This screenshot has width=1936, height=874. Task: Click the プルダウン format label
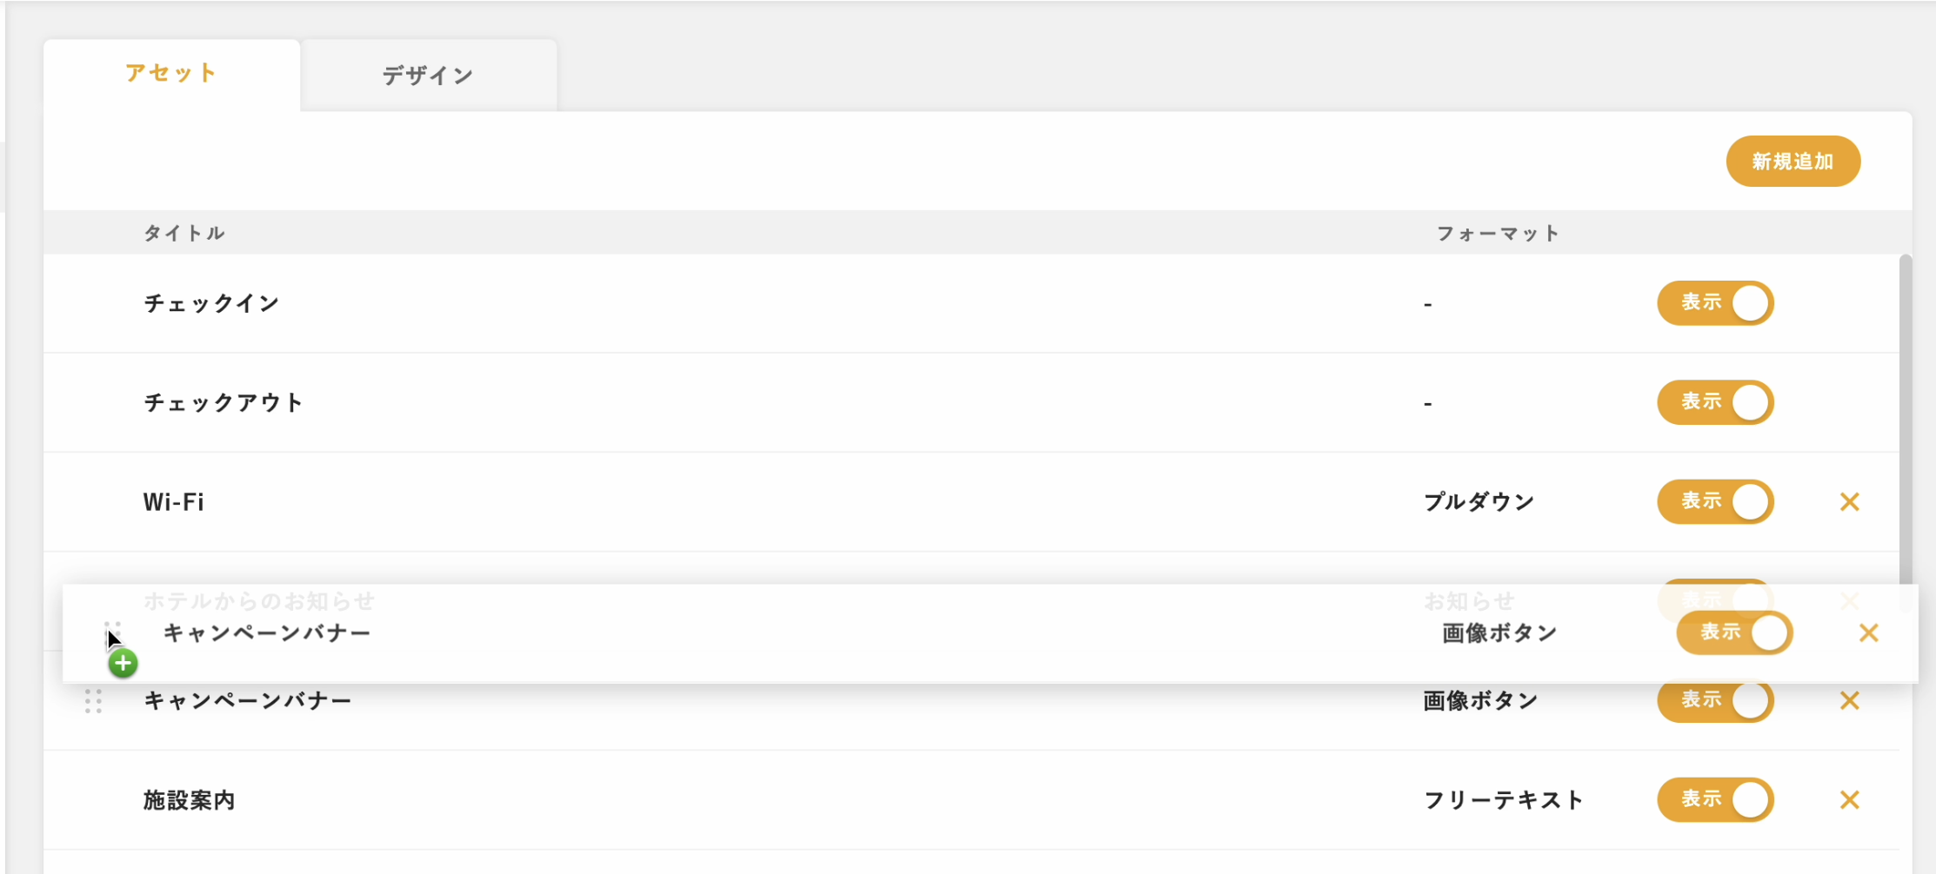point(1479,502)
